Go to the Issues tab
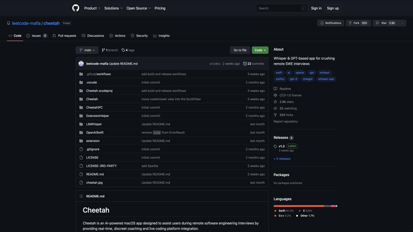Viewport: 413px width, 232px height. click(x=37, y=36)
